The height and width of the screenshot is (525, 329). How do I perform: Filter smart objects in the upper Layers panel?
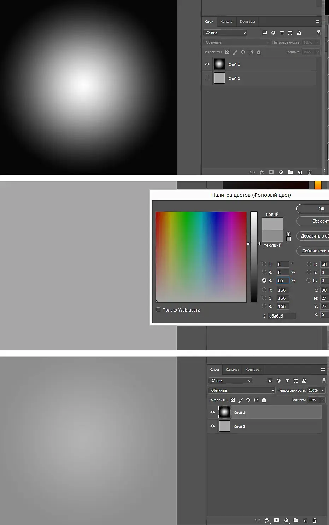299,33
